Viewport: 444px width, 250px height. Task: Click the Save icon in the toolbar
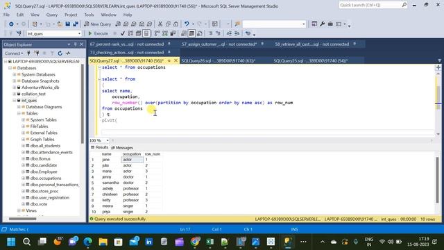click(68, 24)
